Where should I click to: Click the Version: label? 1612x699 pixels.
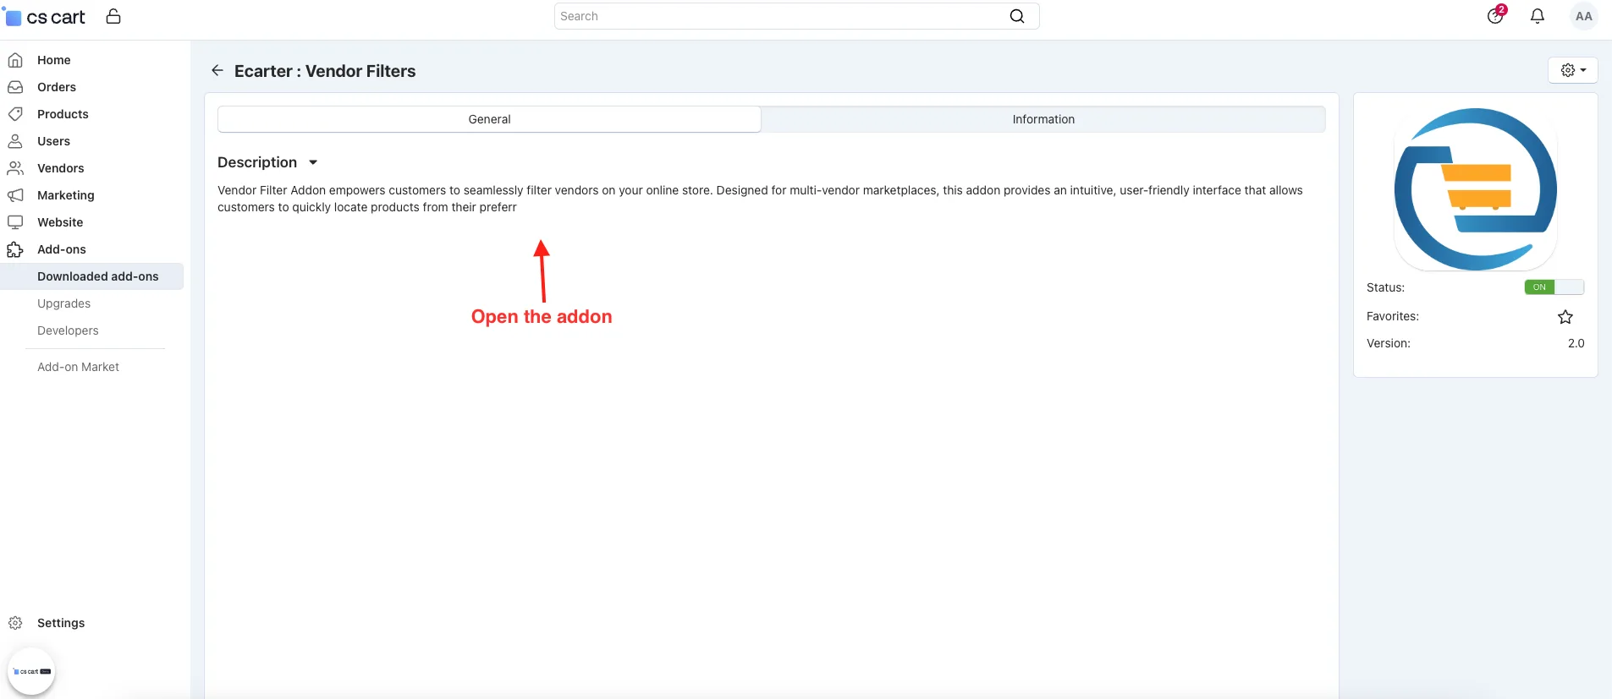(x=1389, y=343)
